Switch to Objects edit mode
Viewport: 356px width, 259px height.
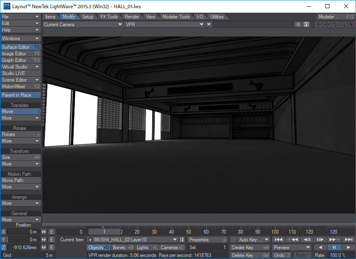point(99,248)
